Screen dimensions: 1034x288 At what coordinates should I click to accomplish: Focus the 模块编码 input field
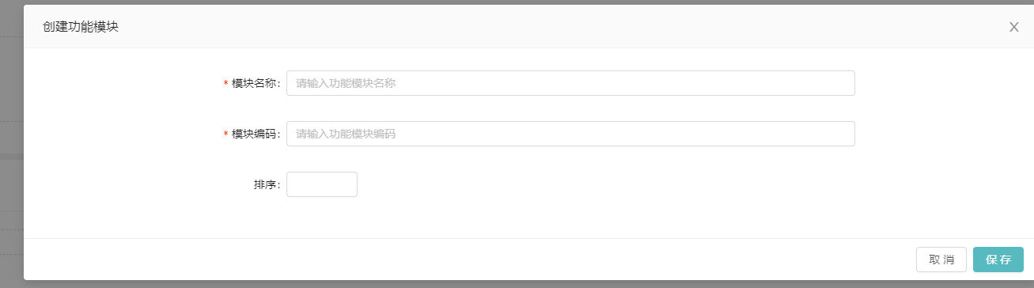[570, 134]
